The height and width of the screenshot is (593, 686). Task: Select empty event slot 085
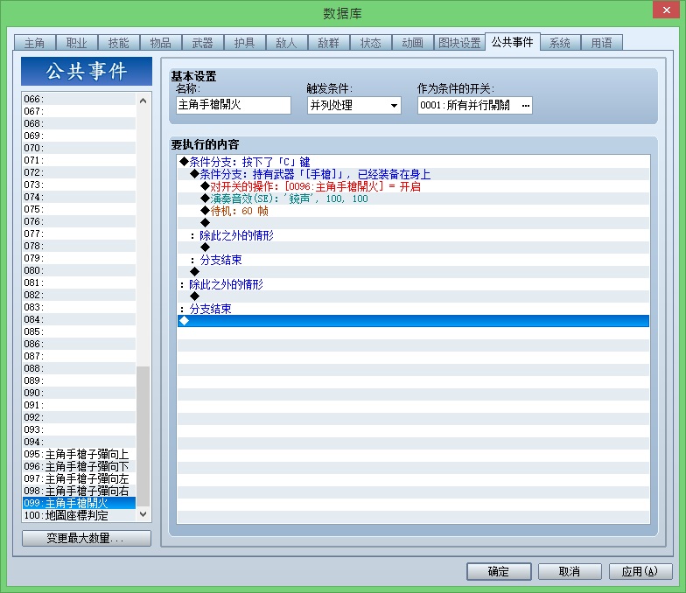[79, 331]
